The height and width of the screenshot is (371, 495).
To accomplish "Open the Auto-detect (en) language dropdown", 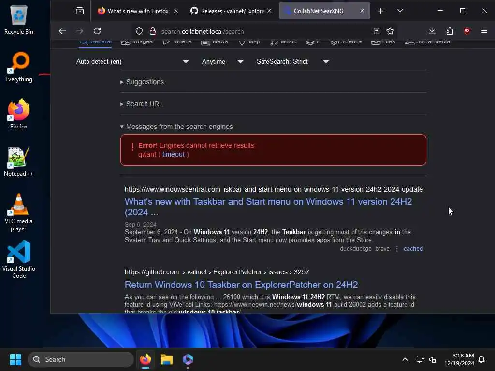I will click(x=132, y=61).
